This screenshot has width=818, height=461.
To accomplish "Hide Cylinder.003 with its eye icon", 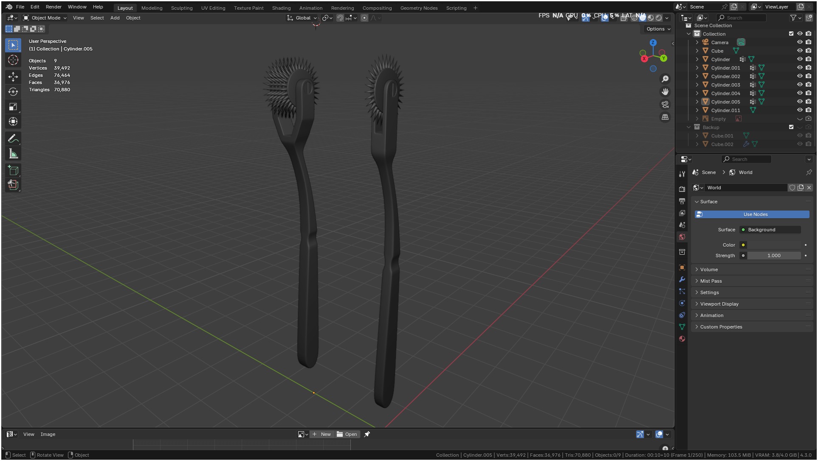I will click(800, 85).
